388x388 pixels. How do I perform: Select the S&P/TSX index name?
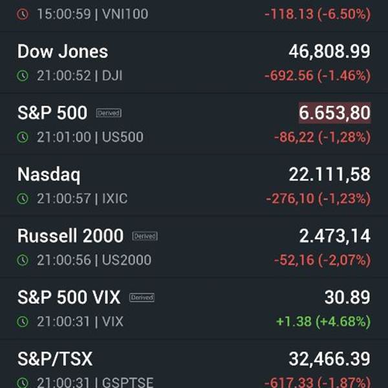point(55,359)
